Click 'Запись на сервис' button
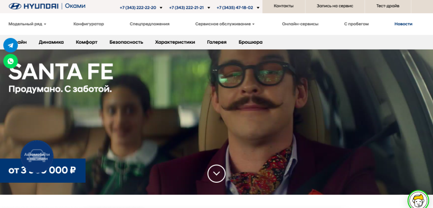 335,6
